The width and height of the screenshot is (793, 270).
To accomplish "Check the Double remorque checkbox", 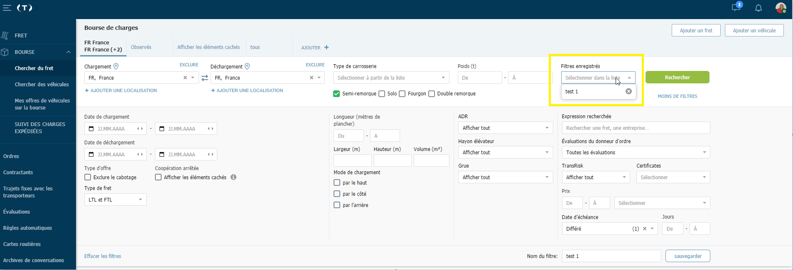I will 432,94.
